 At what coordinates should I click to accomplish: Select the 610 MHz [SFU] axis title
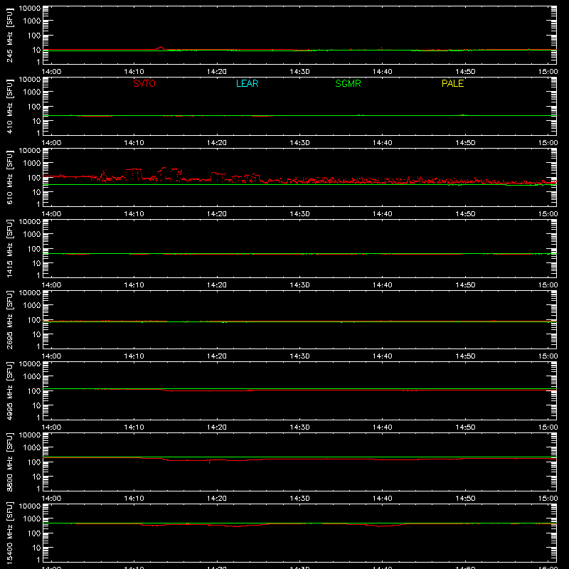(x=9, y=177)
